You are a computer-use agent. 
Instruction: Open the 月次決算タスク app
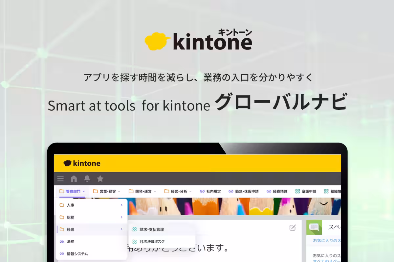tap(162, 242)
